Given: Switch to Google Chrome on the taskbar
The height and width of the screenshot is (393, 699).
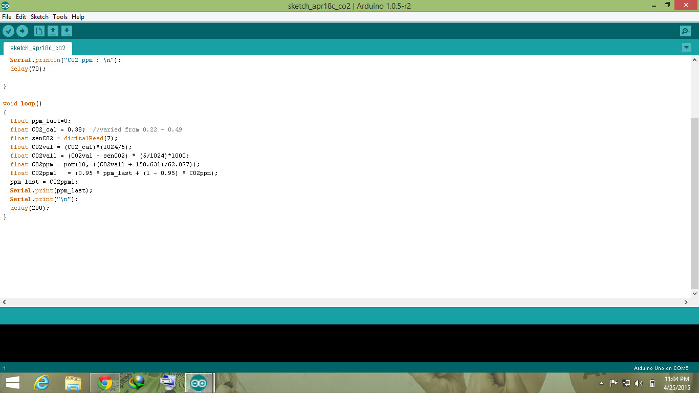Looking at the screenshot, I should 105,383.
